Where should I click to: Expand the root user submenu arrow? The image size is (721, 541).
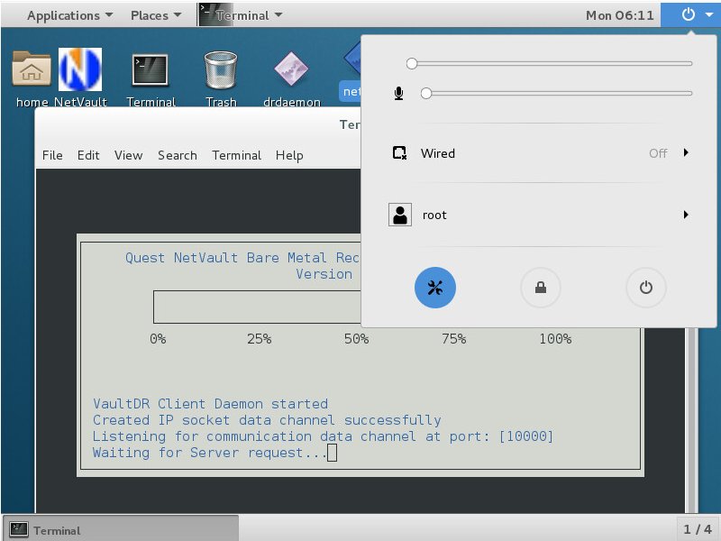pos(686,215)
